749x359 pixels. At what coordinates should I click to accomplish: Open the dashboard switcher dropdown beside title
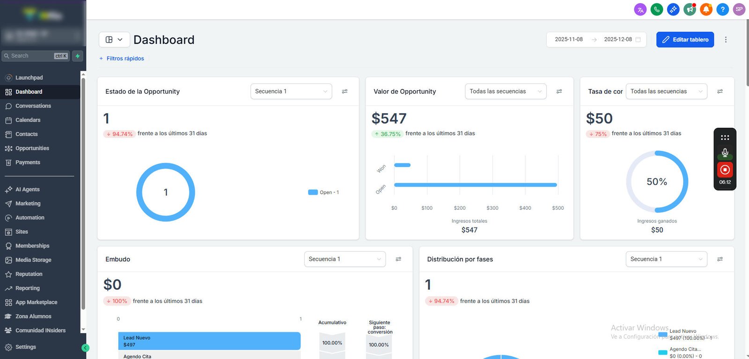(114, 40)
